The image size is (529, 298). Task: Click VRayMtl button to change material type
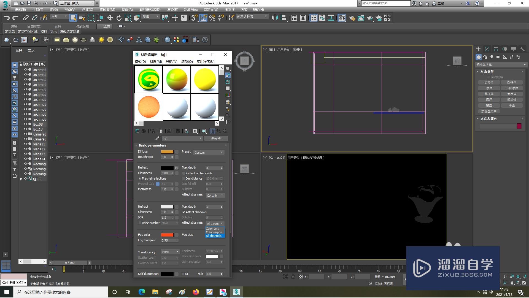point(215,138)
